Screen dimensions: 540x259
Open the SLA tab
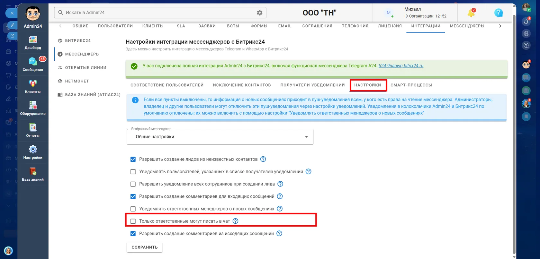(x=181, y=26)
